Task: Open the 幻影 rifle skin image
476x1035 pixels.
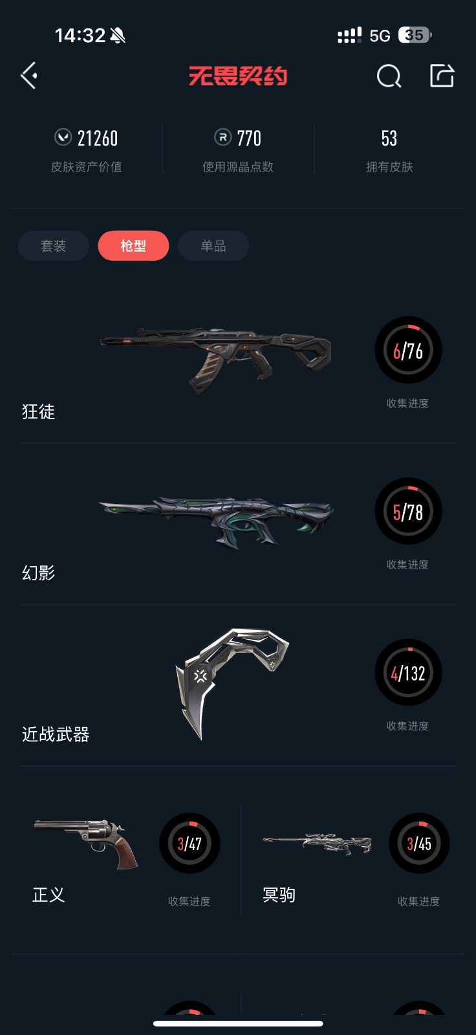Action: click(216, 519)
